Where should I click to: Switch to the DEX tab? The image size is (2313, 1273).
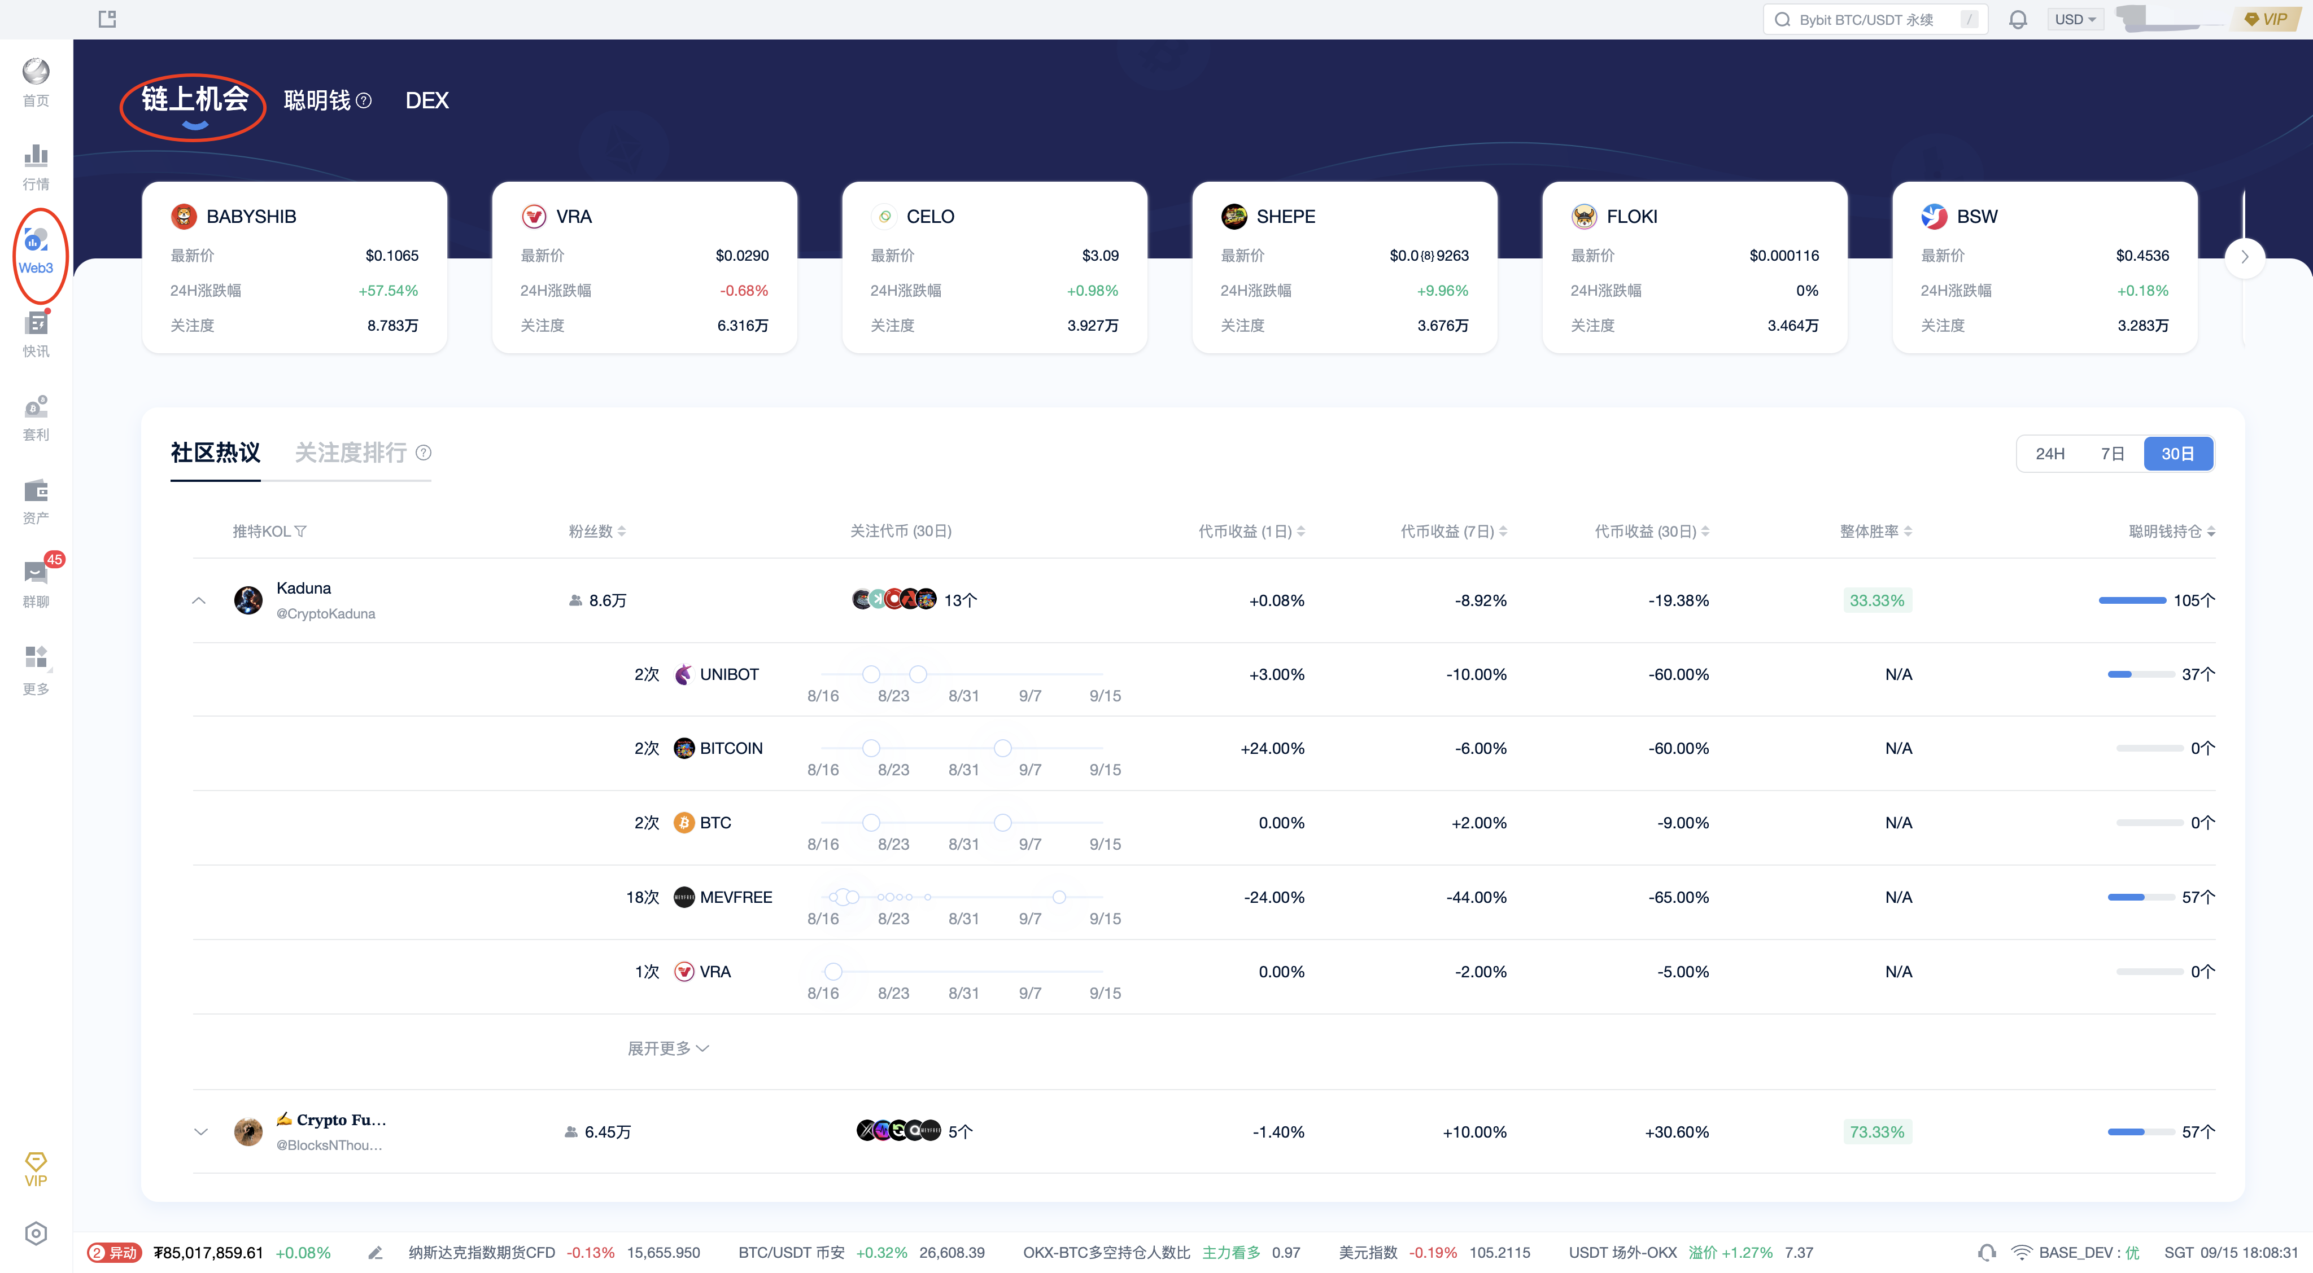[427, 100]
